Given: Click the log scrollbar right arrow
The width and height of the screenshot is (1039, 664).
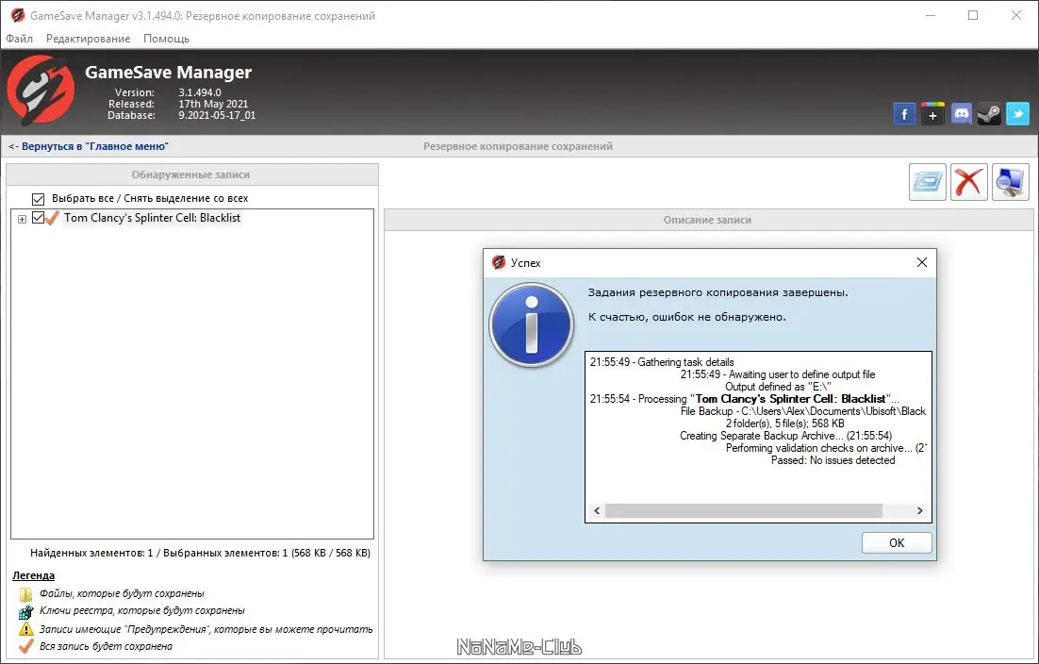Looking at the screenshot, I should coord(919,510).
